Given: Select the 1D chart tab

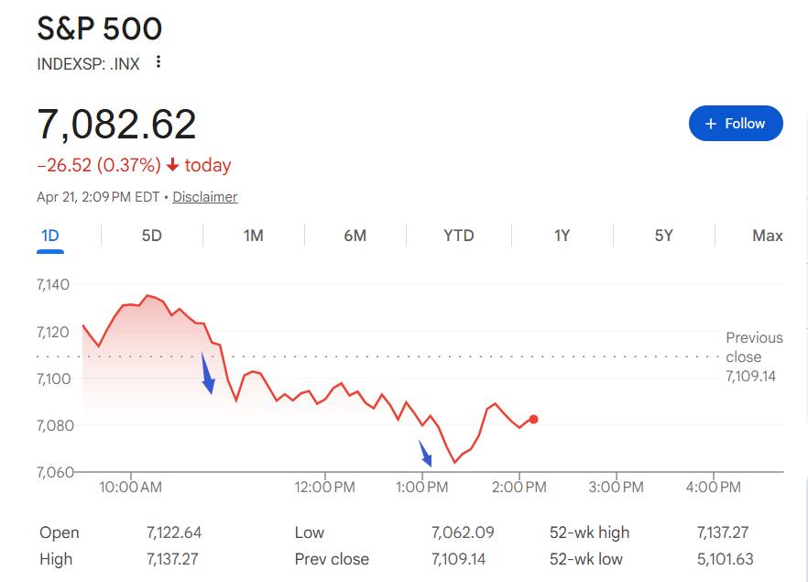Looking at the screenshot, I should [49, 236].
